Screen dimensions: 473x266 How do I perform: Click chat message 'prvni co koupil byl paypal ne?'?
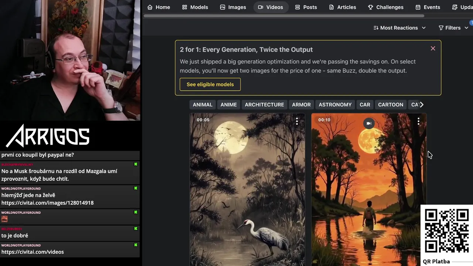[x=38, y=155]
